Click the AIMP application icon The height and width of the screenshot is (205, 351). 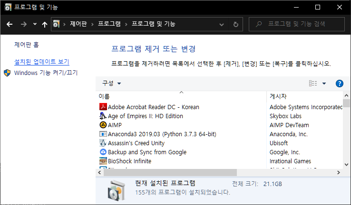click(x=103, y=125)
